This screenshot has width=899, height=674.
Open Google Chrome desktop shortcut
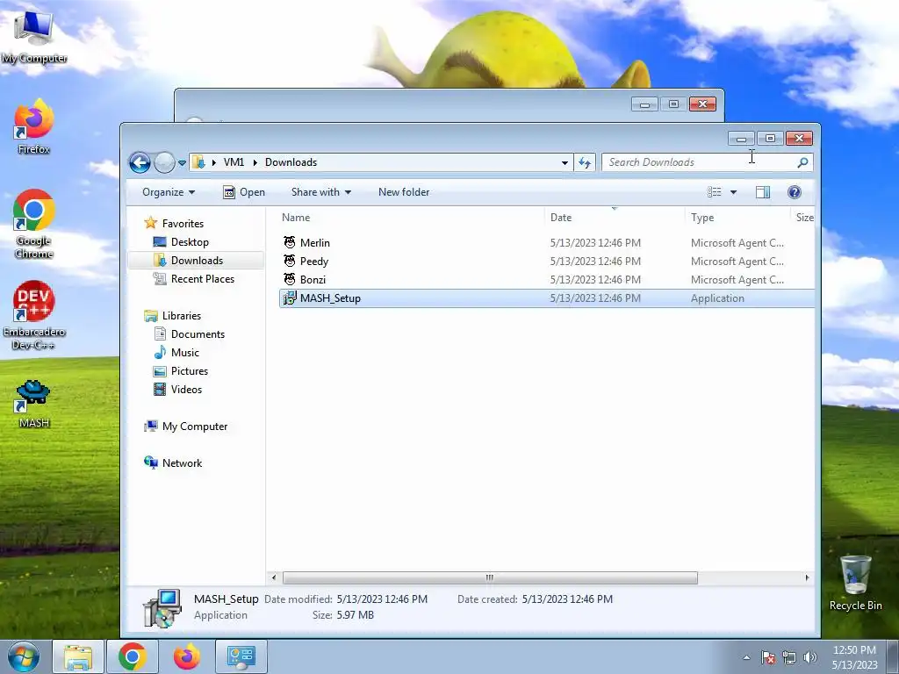point(34,224)
